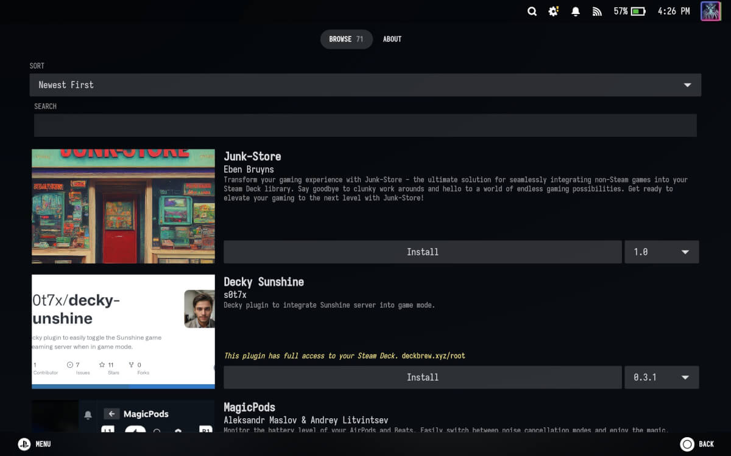Open the Decky Sunshine preview thumbnail

[123, 331]
